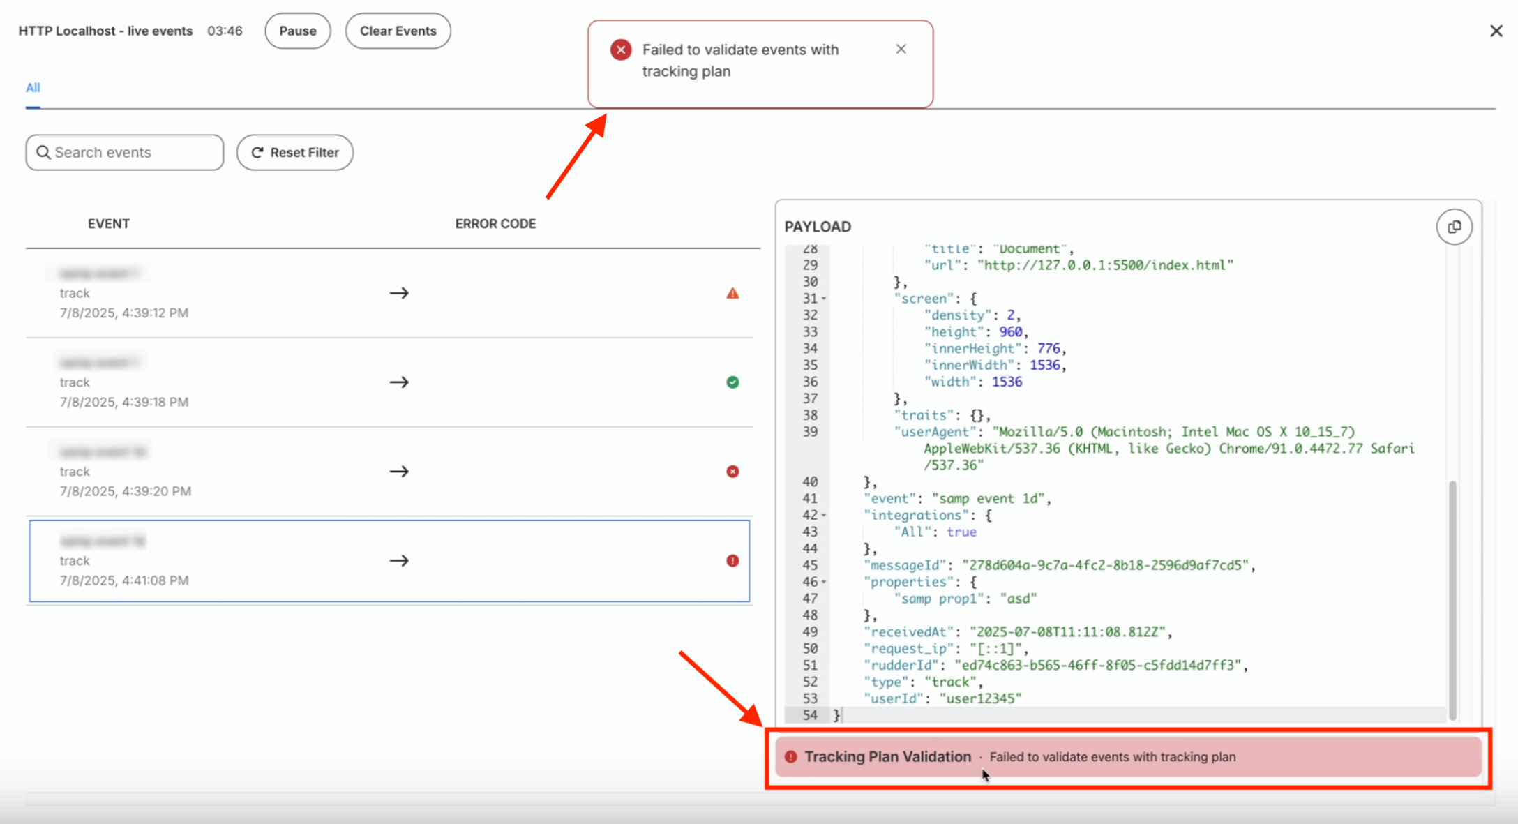Click the search magnifier icon
Viewport: 1518px width, 824px height.
[43, 152]
